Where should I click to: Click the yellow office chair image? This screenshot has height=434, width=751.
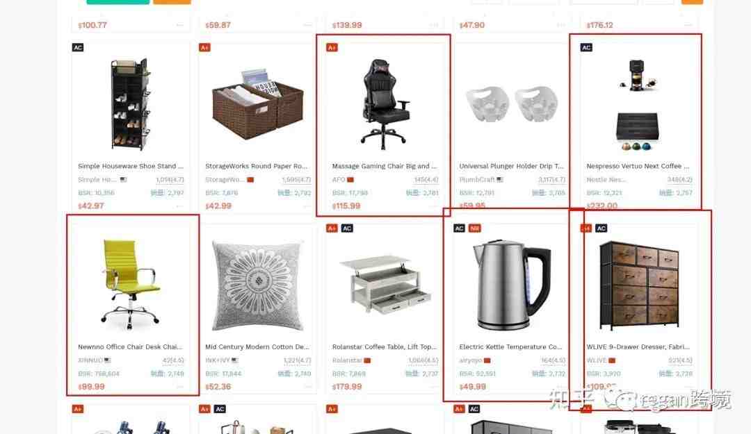[x=130, y=284]
